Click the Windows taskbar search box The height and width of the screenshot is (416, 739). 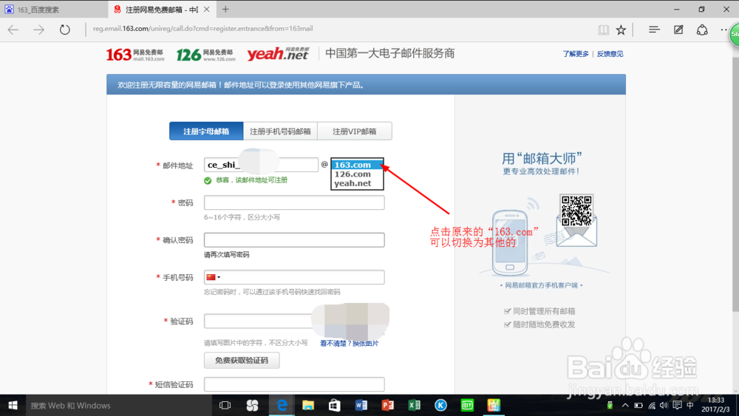click(118, 405)
